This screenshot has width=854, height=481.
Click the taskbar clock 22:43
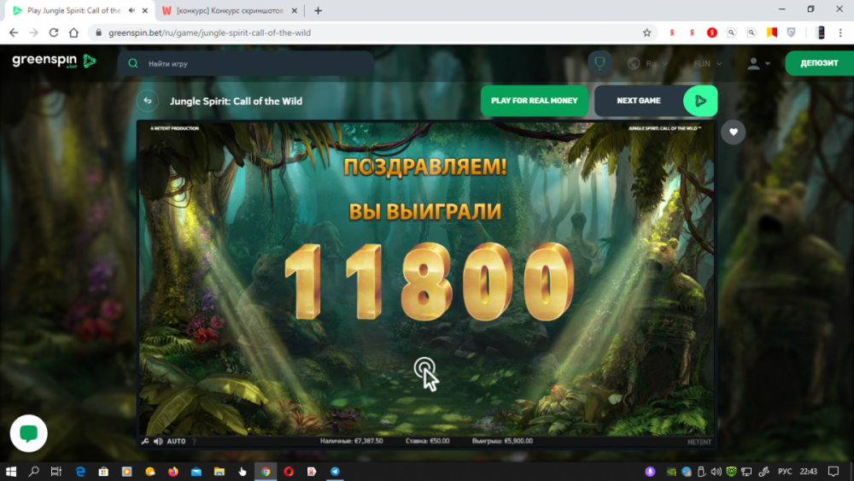tap(808, 472)
